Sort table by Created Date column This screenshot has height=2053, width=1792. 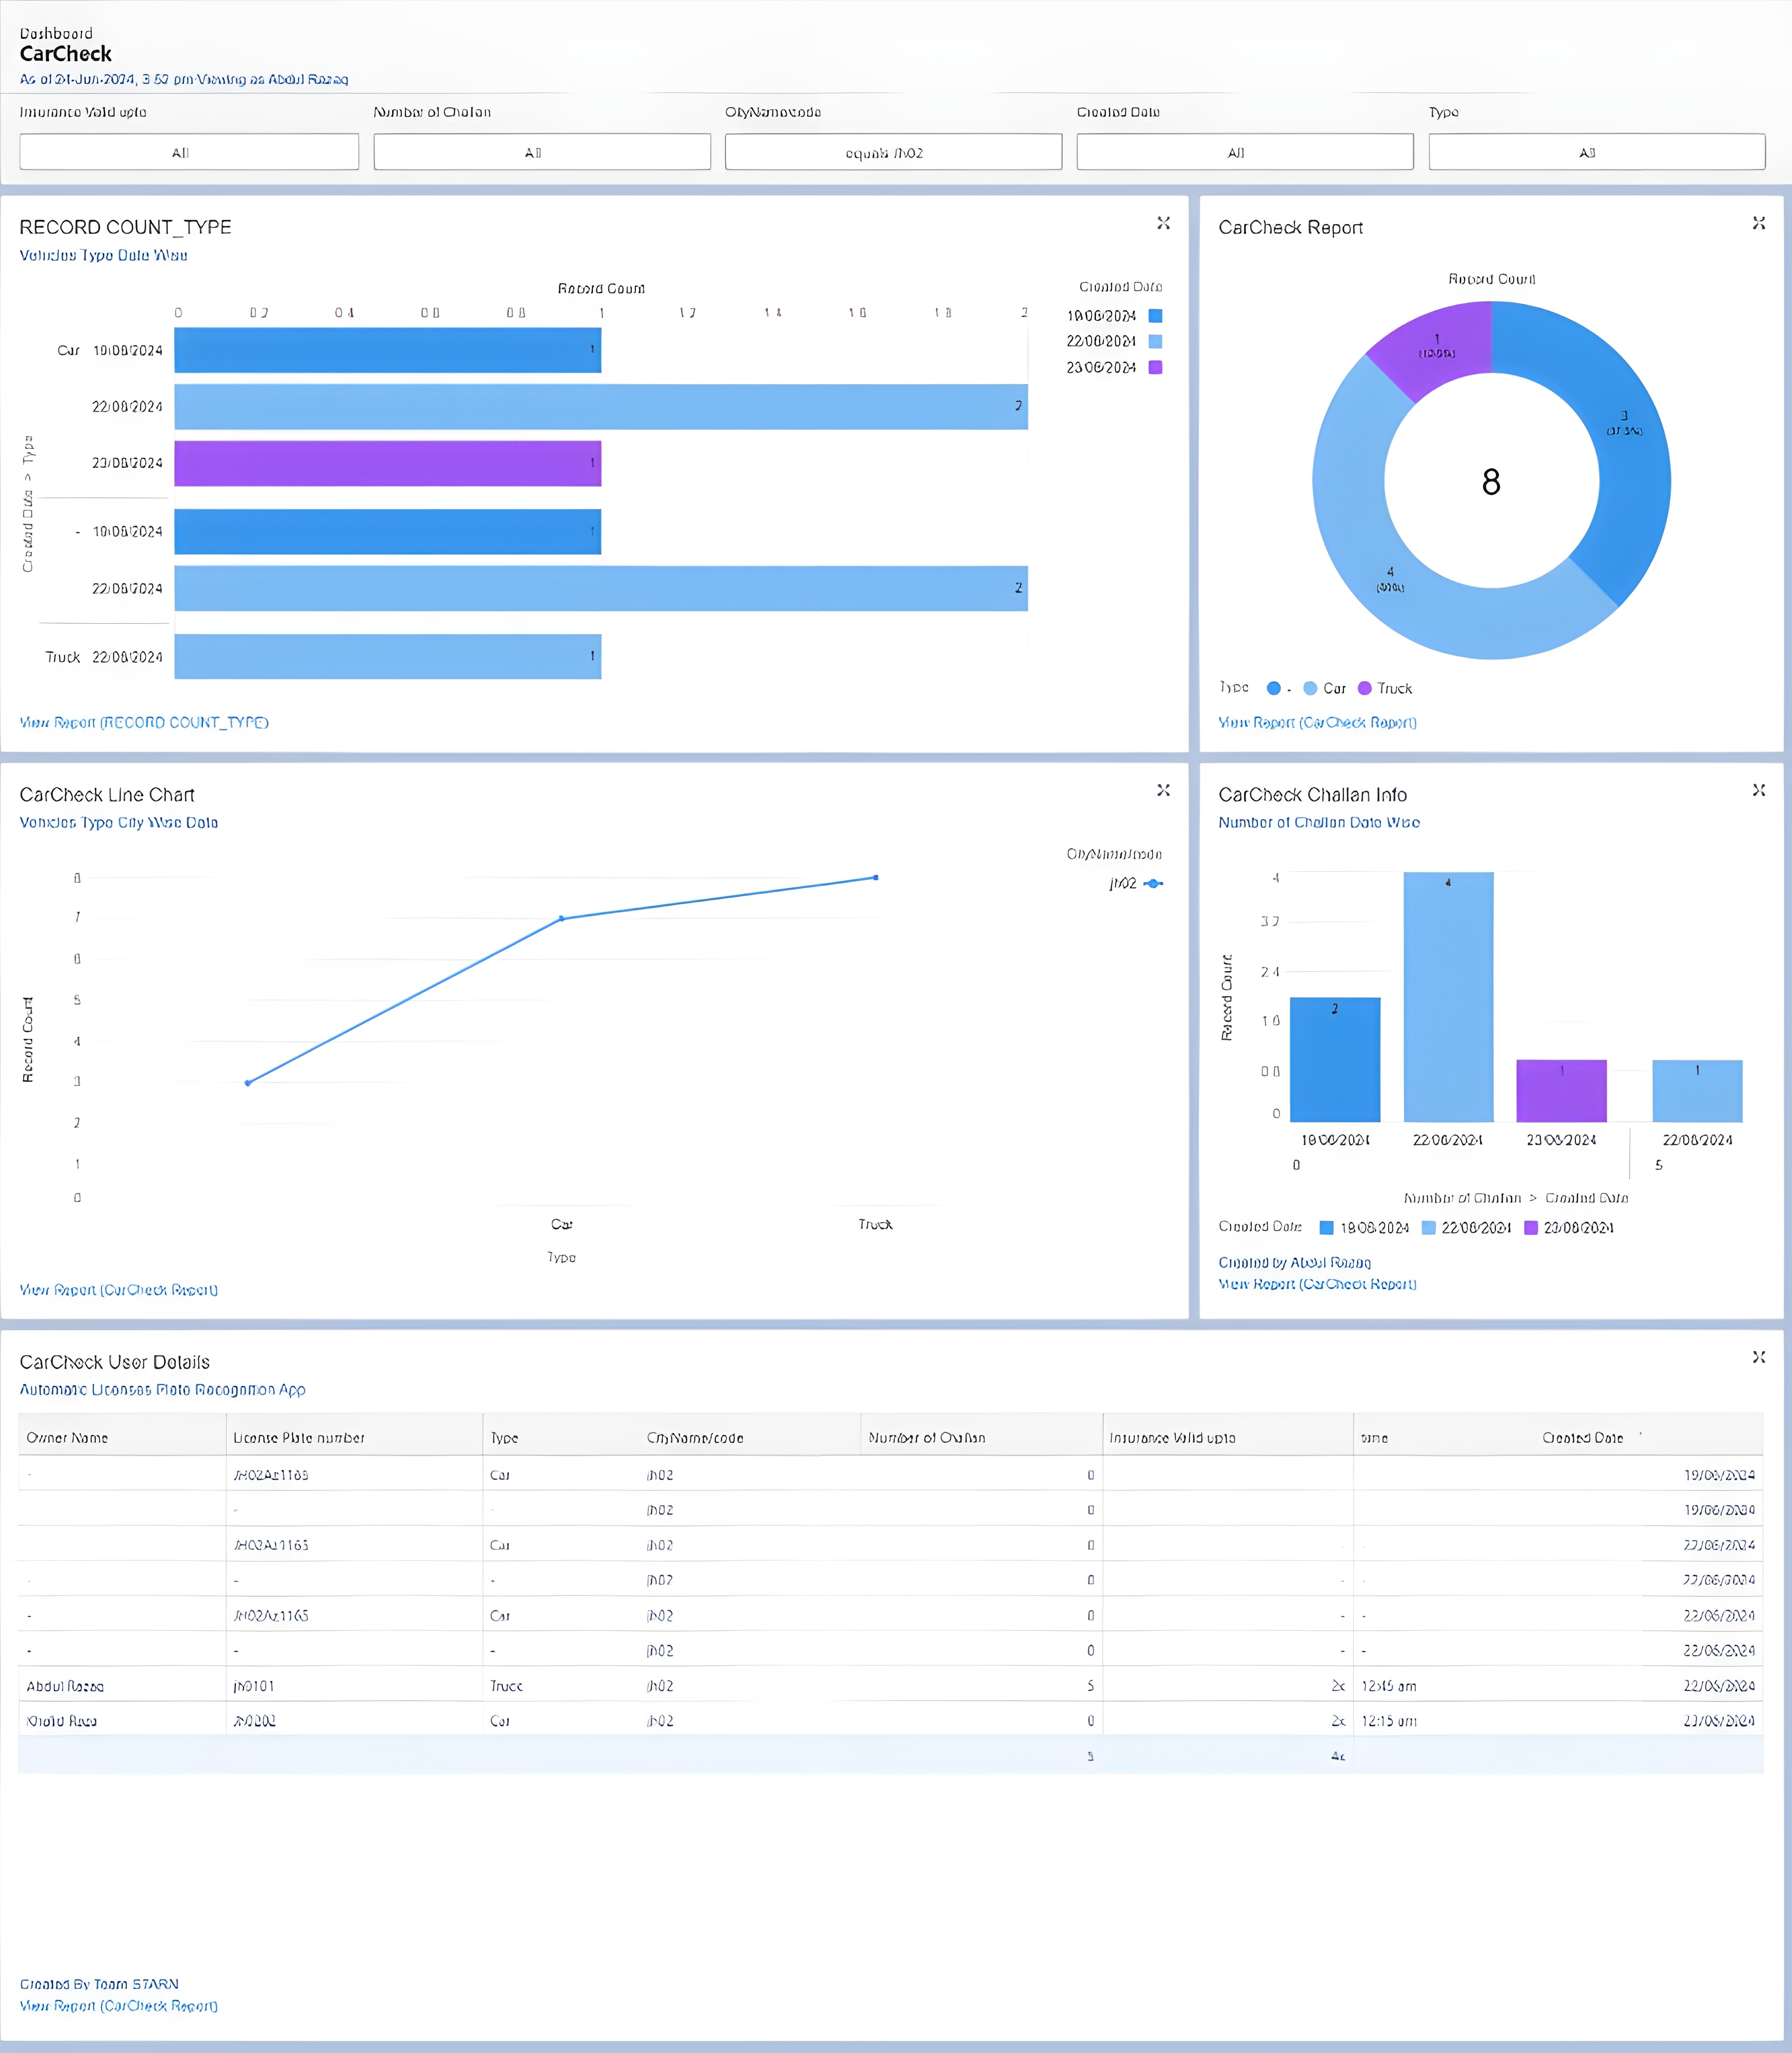click(x=1582, y=1438)
